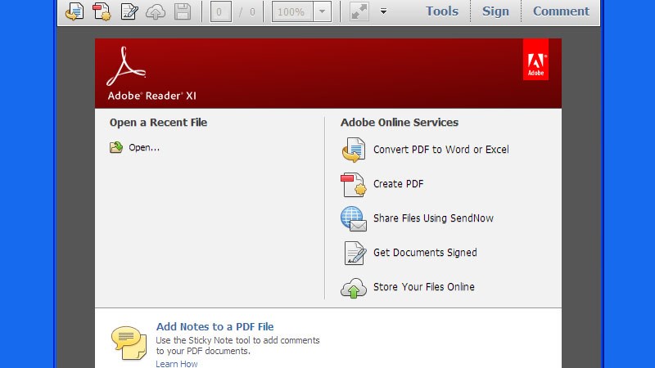Click the green folder Open icon
The image size is (655, 368).
(x=116, y=147)
